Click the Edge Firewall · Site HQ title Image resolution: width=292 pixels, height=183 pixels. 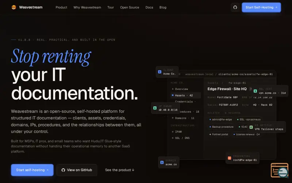227,89
